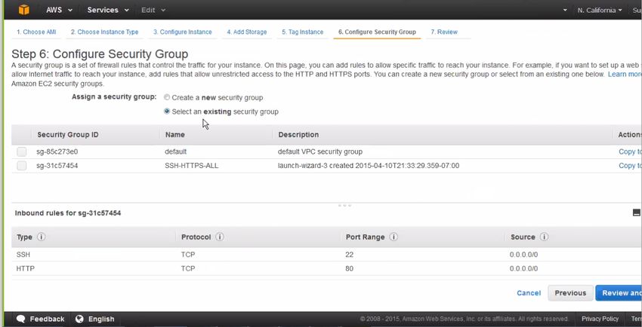Open the AWS dropdown menu

(x=60, y=10)
